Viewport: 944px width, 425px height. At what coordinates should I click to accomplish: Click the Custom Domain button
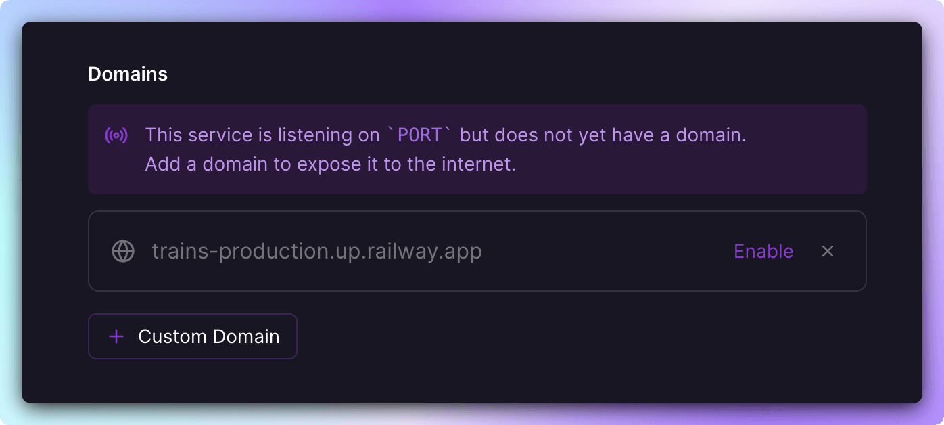pos(192,336)
